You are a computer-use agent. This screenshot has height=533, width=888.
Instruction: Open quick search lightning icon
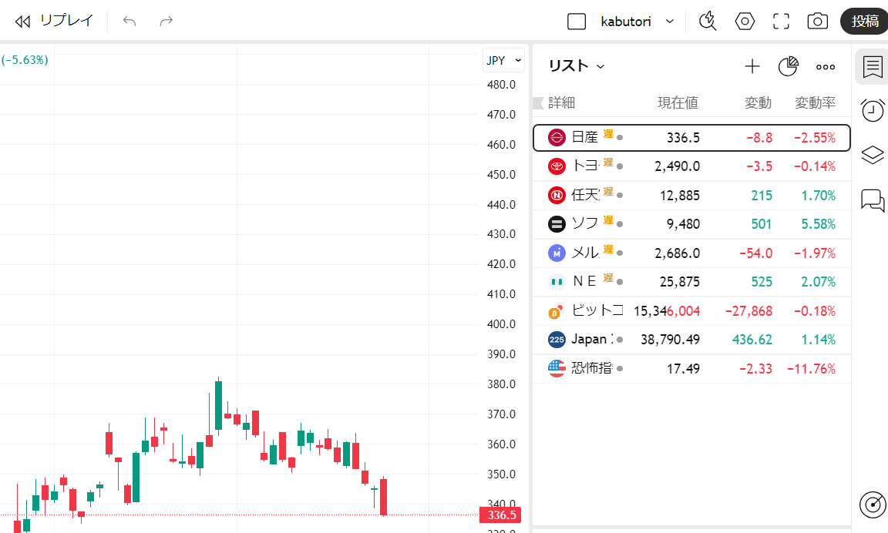pyautogui.click(x=708, y=22)
